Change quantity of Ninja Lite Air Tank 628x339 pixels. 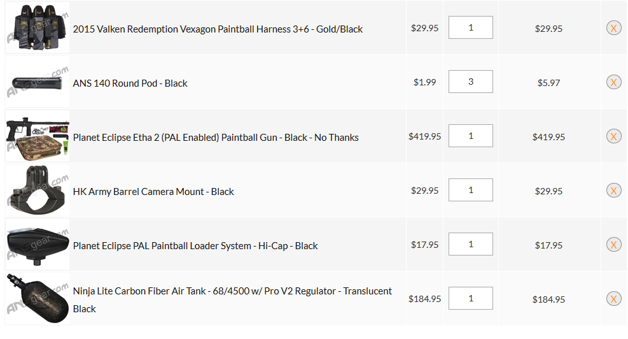(x=470, y=299)
